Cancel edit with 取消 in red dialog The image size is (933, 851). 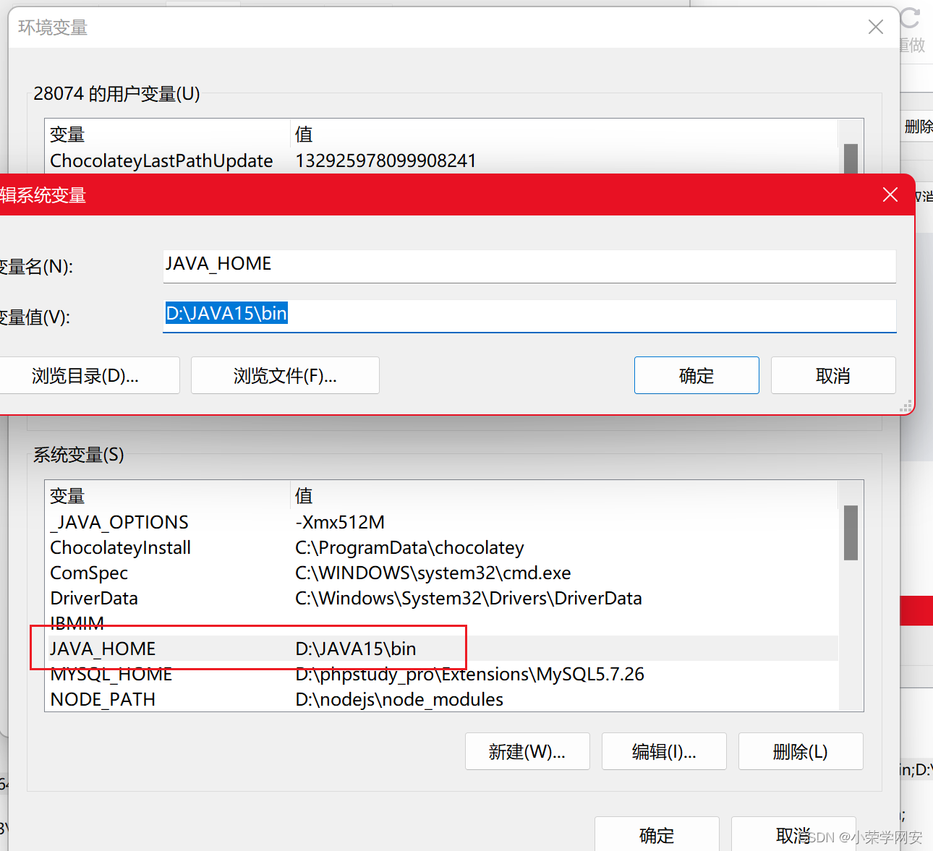[833, 375]
